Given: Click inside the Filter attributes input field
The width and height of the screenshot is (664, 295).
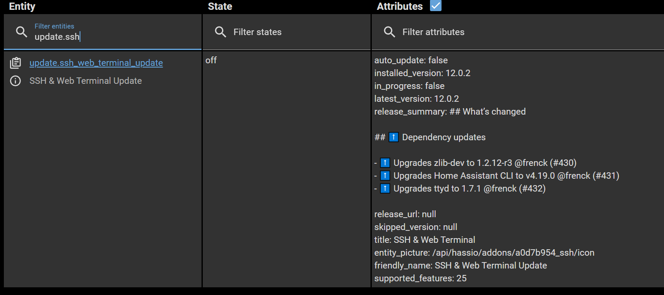Looking at the screenshot, I should (x=449, y=32).
